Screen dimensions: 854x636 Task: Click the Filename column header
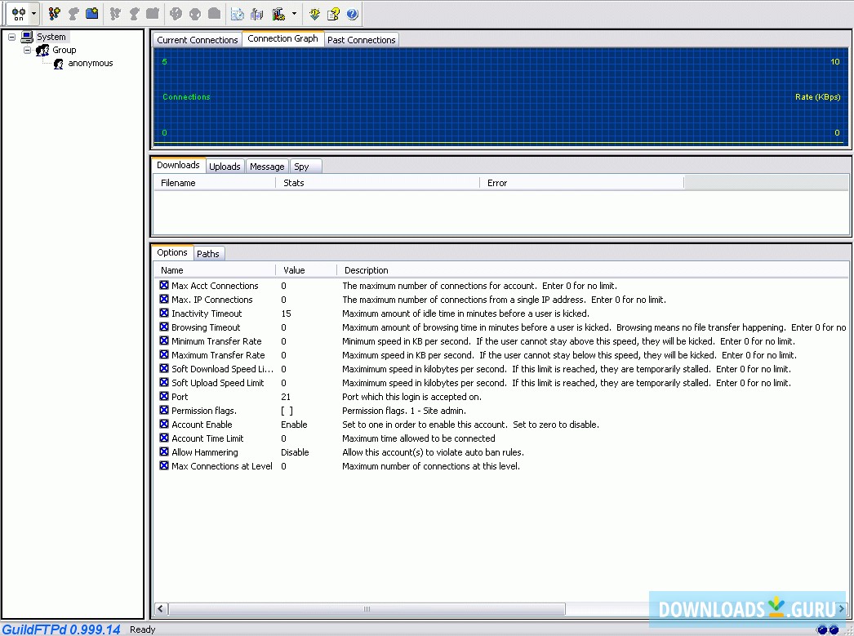(x=178, y=184)
